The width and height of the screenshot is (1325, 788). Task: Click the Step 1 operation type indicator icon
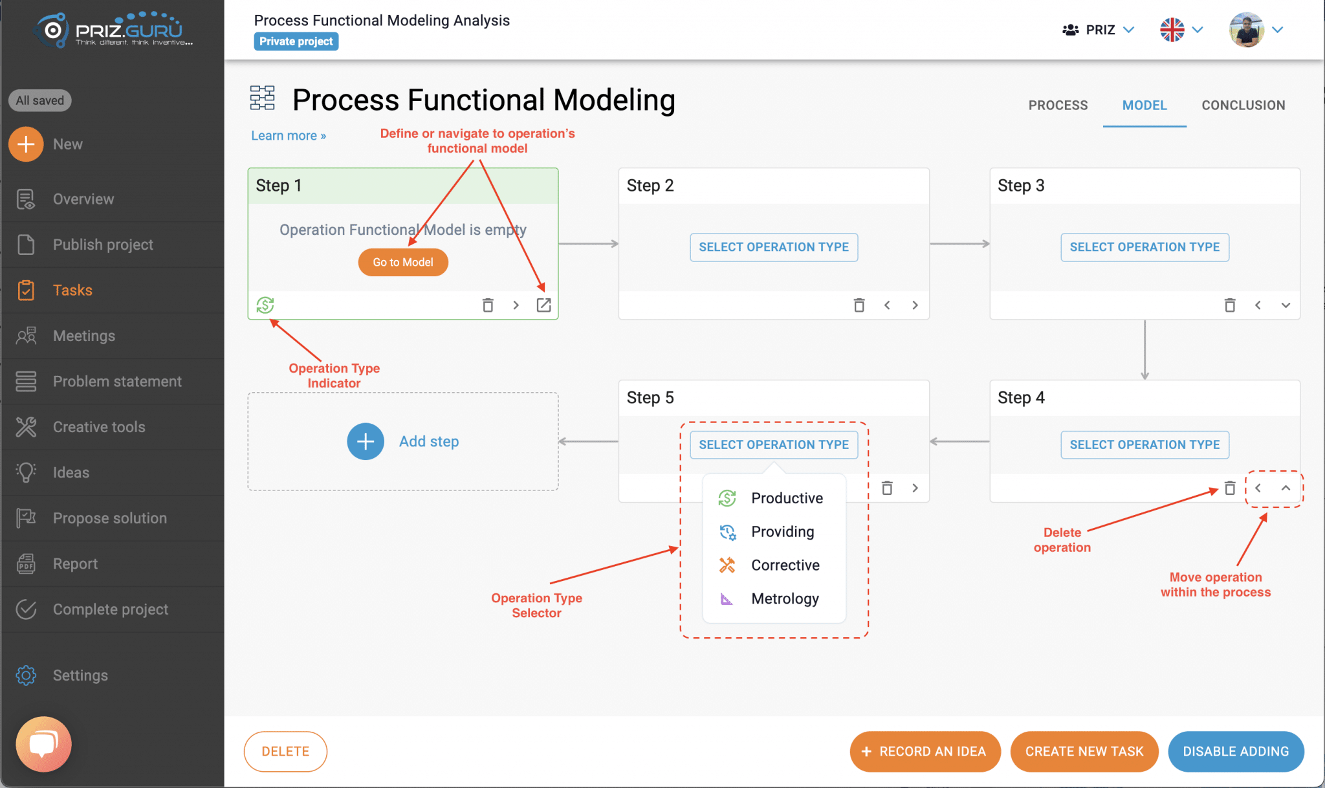[265, 305]
